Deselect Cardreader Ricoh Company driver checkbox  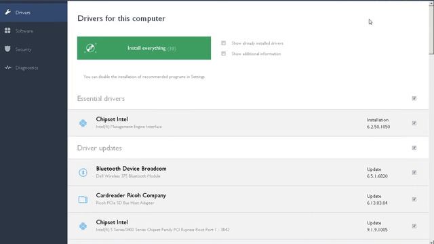[414, 199]
